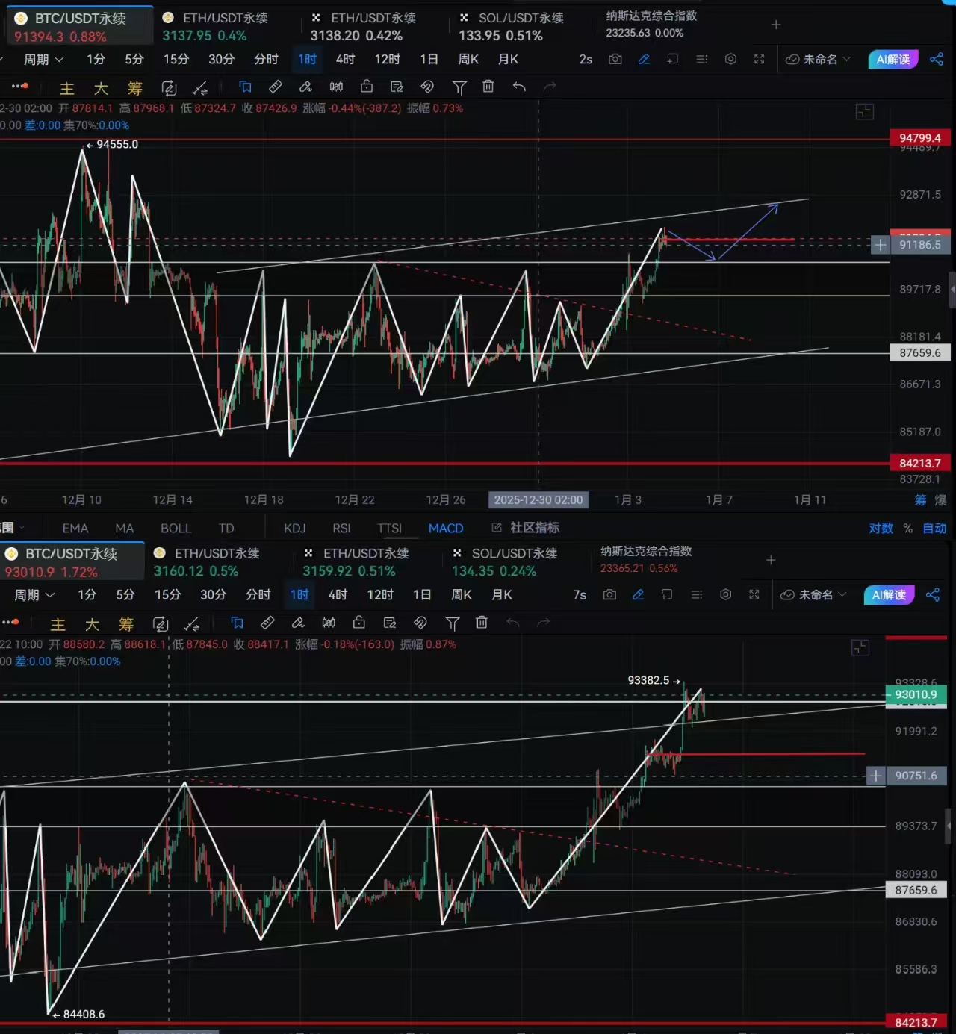
Task: Click layout icon at upper chart's top-right corner
Action: (x=864, y=112)
